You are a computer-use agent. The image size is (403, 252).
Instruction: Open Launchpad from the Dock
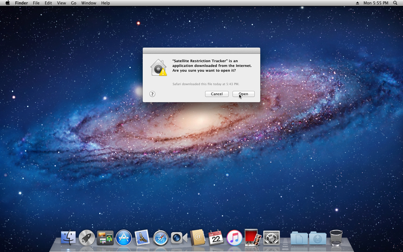[x=86, y=238]
